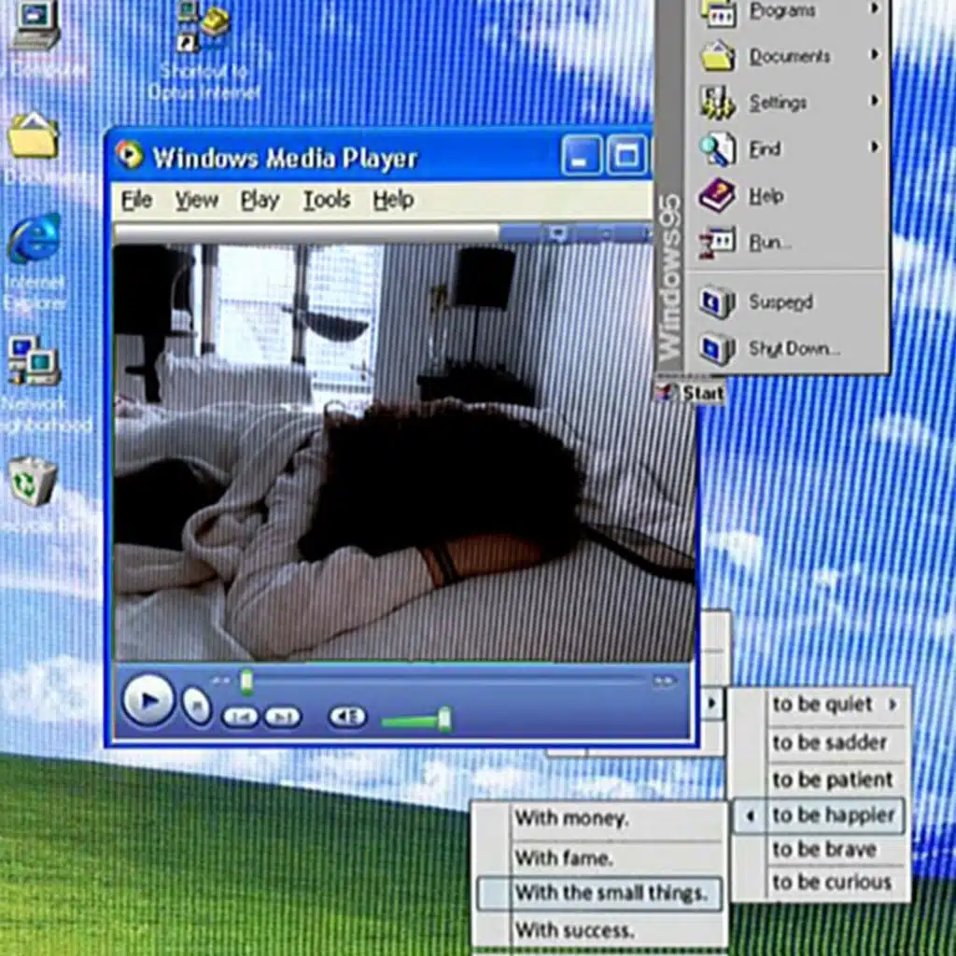Mute the Media Player sound
956x956 pixels.
click(347, 716)
